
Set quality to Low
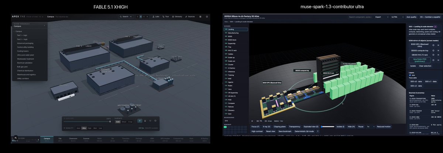point(100,128)
